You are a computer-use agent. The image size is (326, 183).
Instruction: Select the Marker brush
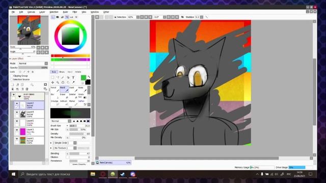[73, 103]
